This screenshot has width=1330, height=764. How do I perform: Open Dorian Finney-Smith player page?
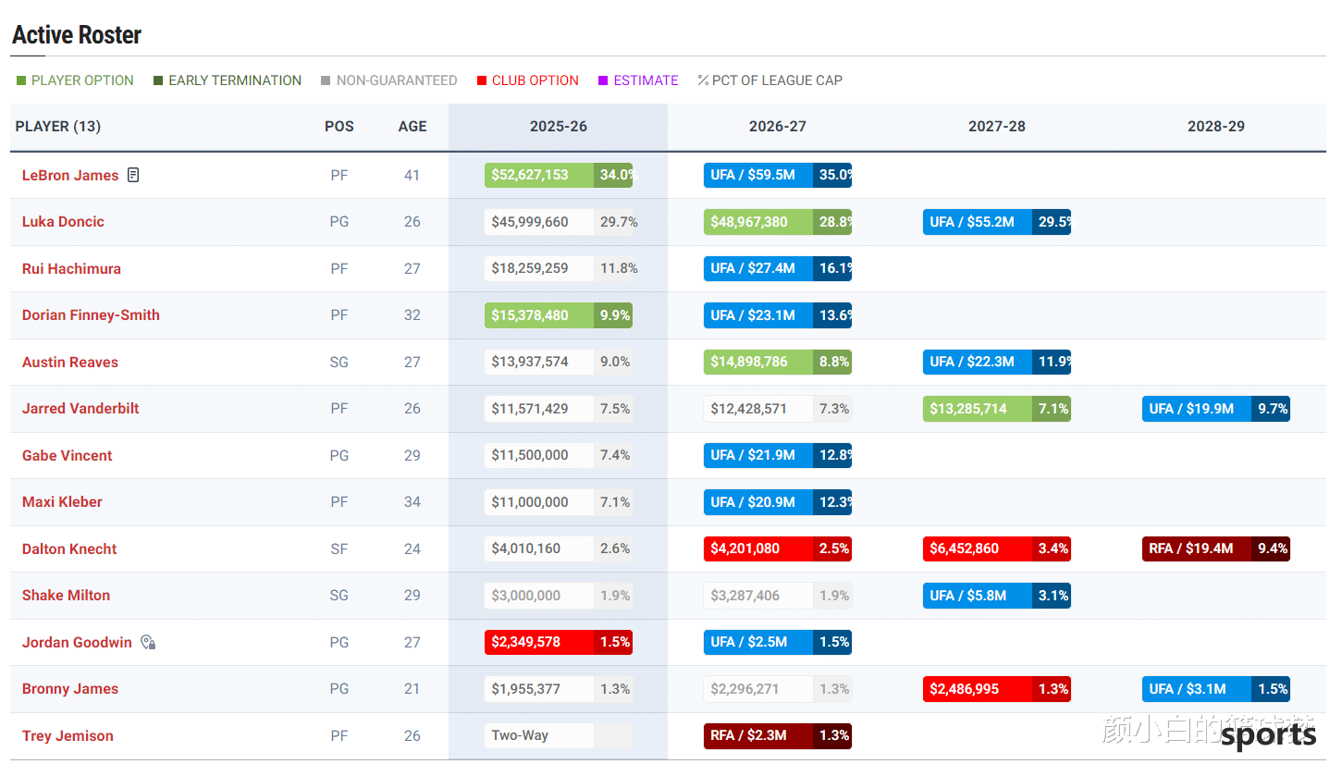click(x=91, y=315)
